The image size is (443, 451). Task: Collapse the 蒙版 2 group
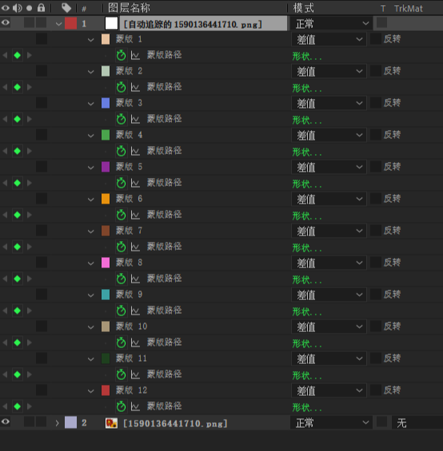pos(91,72)
